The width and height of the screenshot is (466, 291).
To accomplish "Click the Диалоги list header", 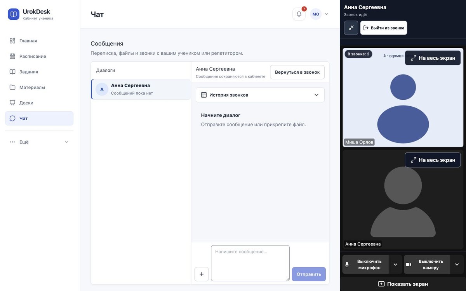I will point(106,70).
